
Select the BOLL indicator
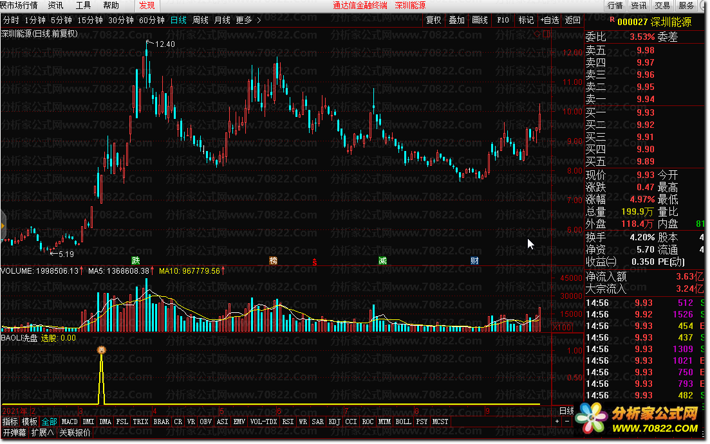click(x=403, y=422)
